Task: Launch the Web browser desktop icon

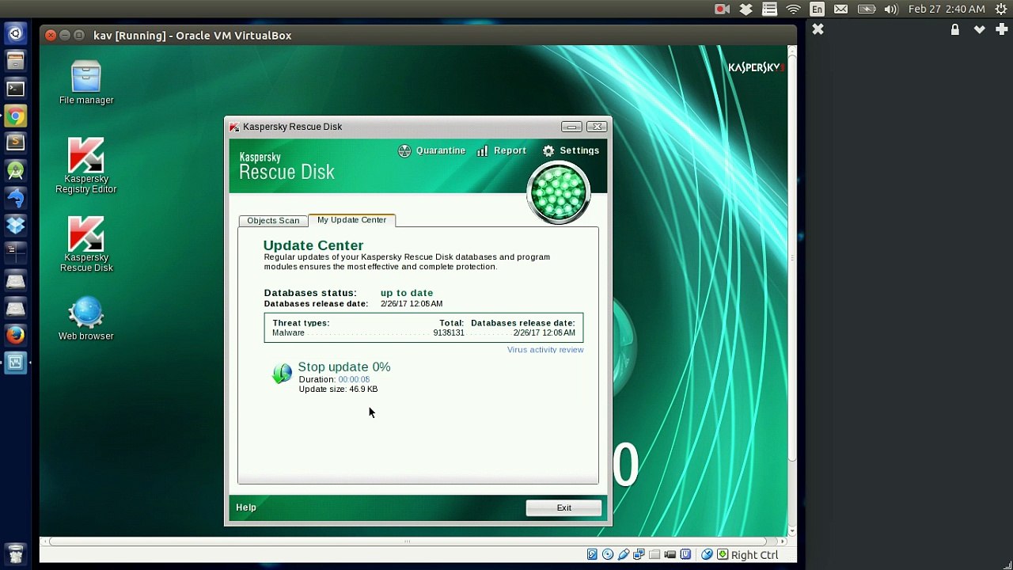Action: pyautogui.click(x=86, y=318)
